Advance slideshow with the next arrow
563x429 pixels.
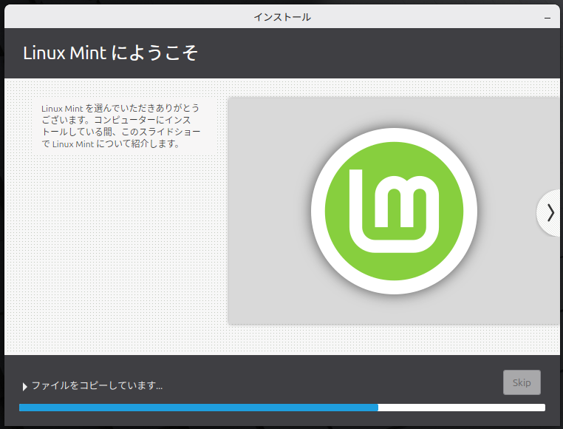550,213
